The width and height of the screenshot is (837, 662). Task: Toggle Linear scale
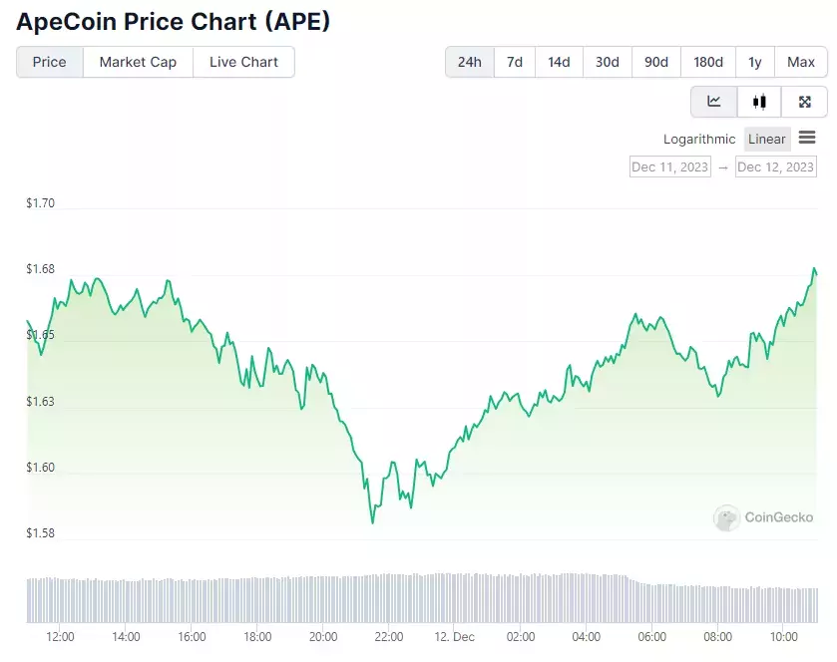pos(767,140)
